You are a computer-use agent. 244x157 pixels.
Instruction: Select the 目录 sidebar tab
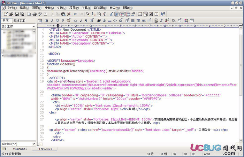click(6, 20)
